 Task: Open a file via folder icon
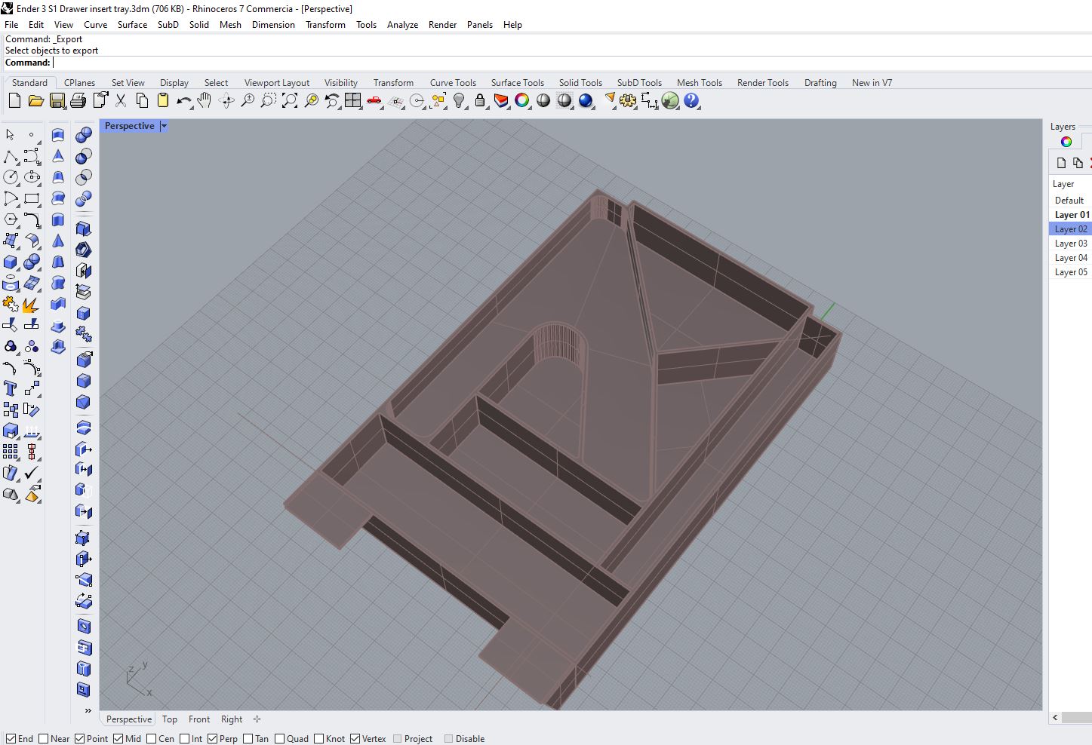pos(35,100)
